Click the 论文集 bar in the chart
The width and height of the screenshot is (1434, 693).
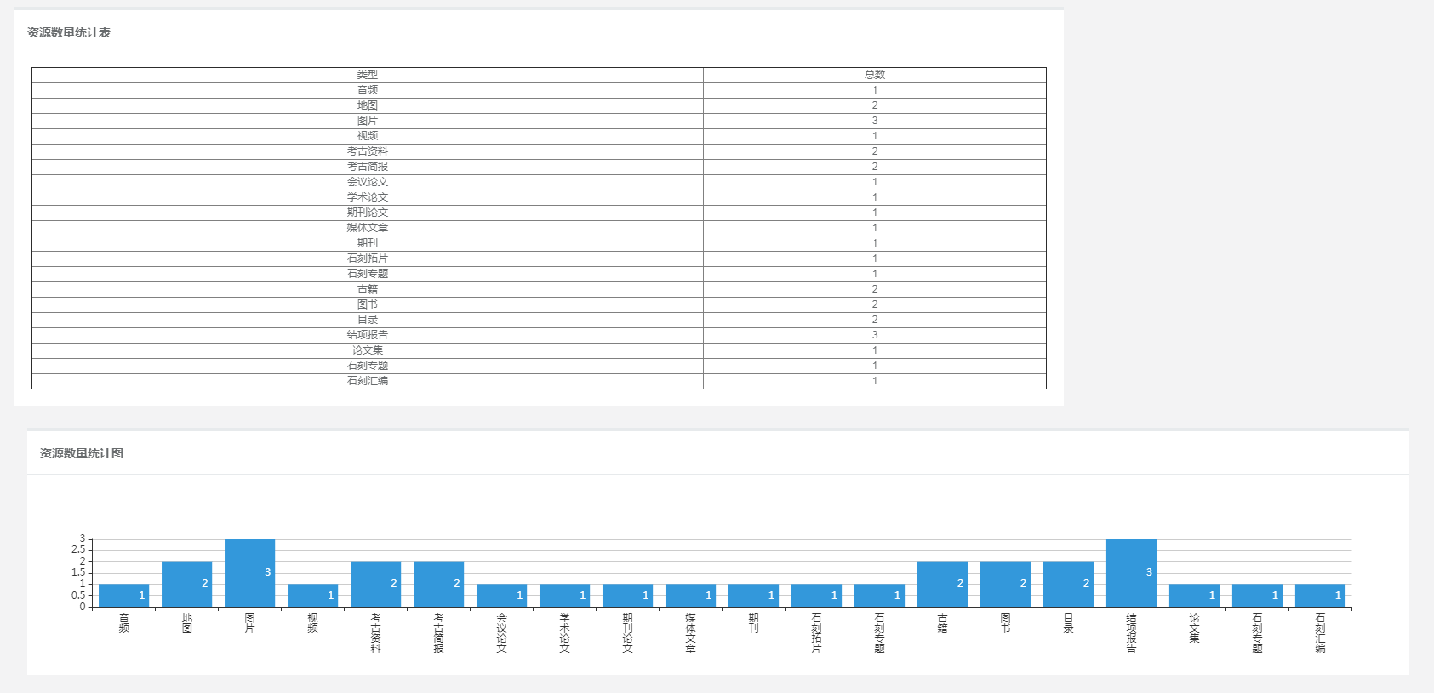point(1194,596)
